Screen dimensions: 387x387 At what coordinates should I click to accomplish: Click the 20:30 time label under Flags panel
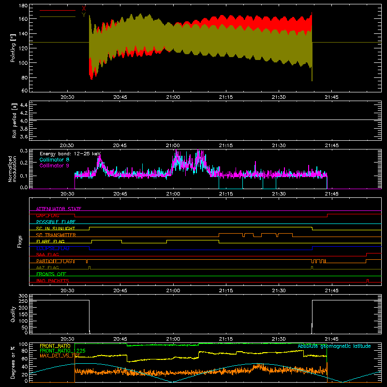(67, 291)
